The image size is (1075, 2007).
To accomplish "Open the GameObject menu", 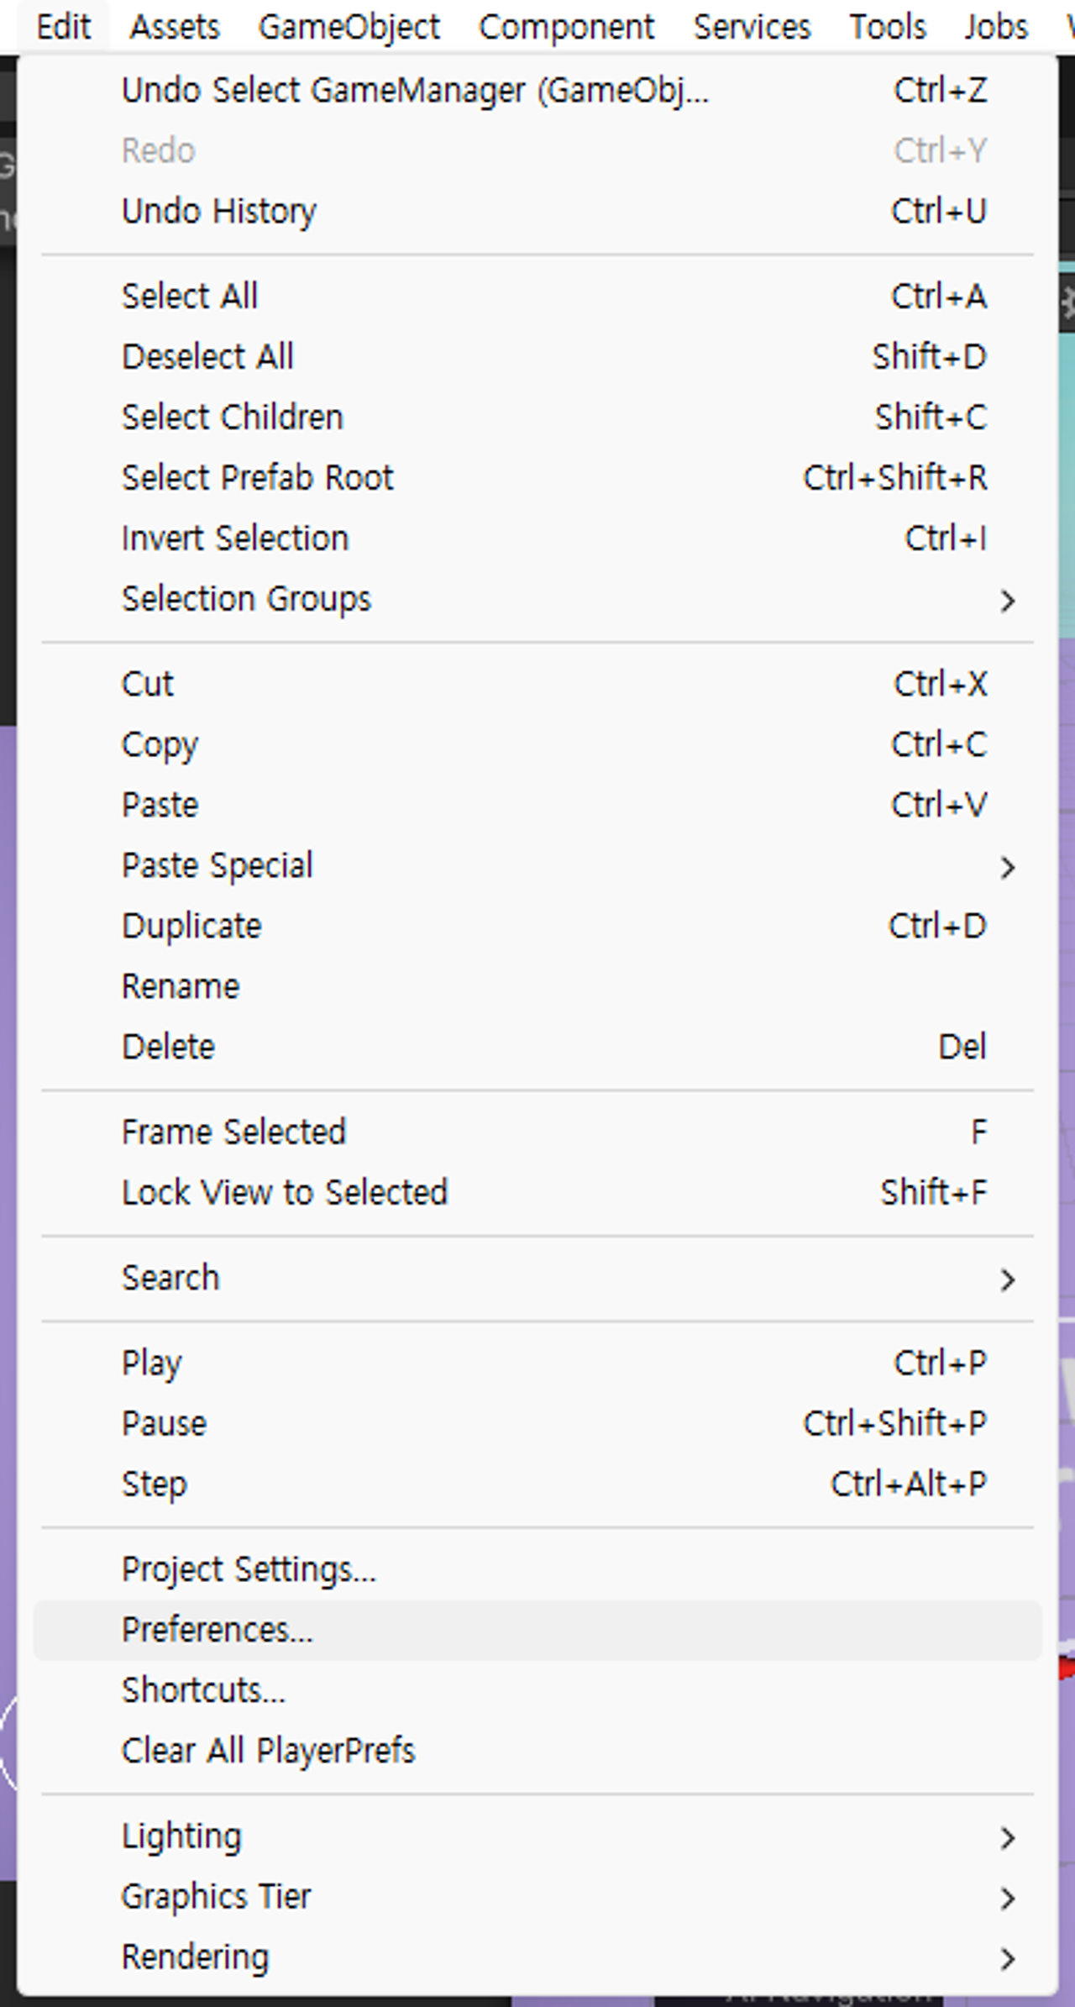I will [x=349, y=27].
